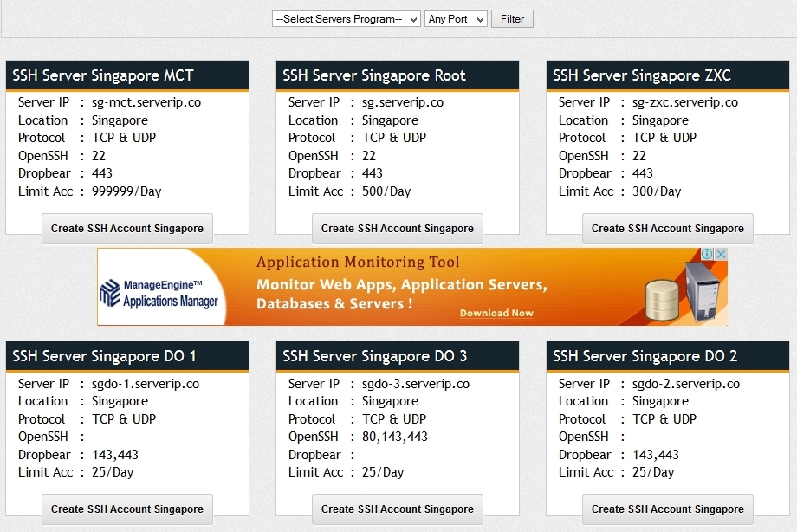Viewport: 797px width, 532px height.
Task: Create SSH account on Singapore DO 1 server
Action: coord(126,509)
